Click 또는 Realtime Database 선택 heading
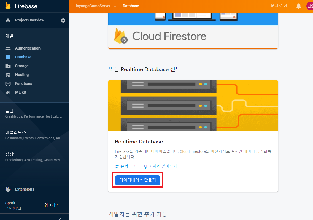313x220 pixels. [145, 69]
